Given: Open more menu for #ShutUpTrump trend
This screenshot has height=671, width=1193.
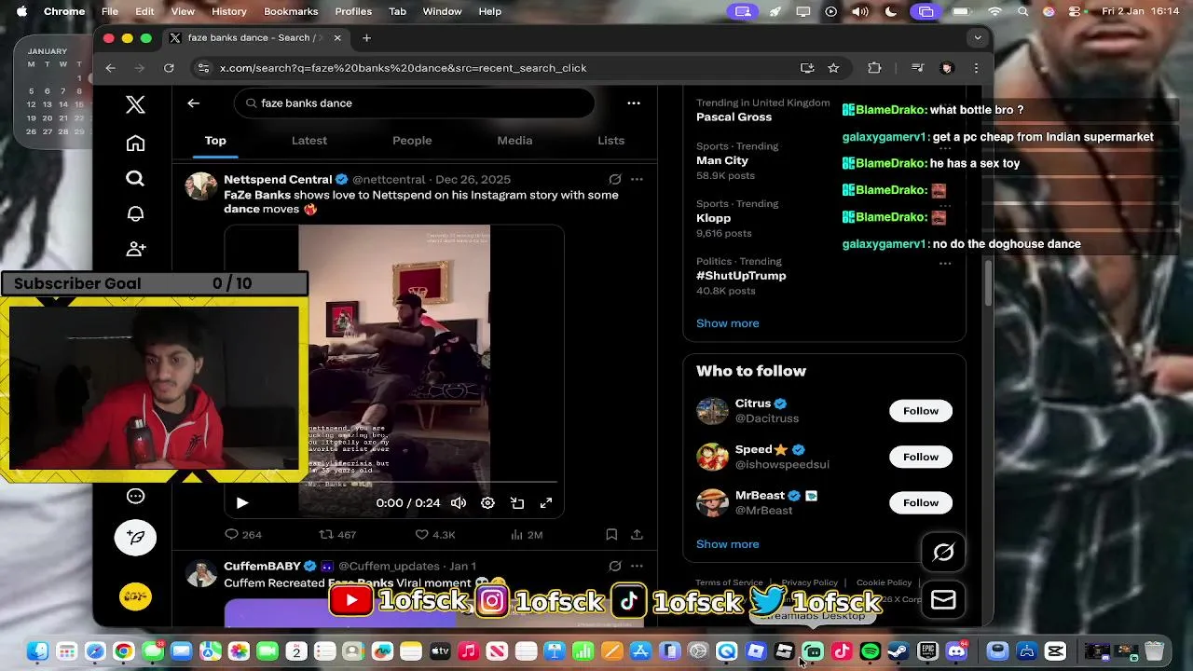Looking at the screenshot, I should pyautogui.click(x=944, y=263).
